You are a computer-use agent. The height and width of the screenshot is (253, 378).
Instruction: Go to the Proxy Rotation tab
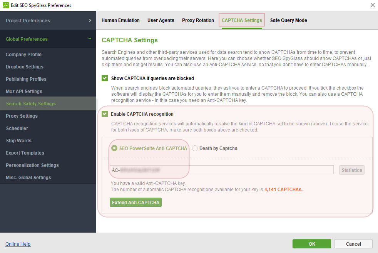tap(198, 20)
